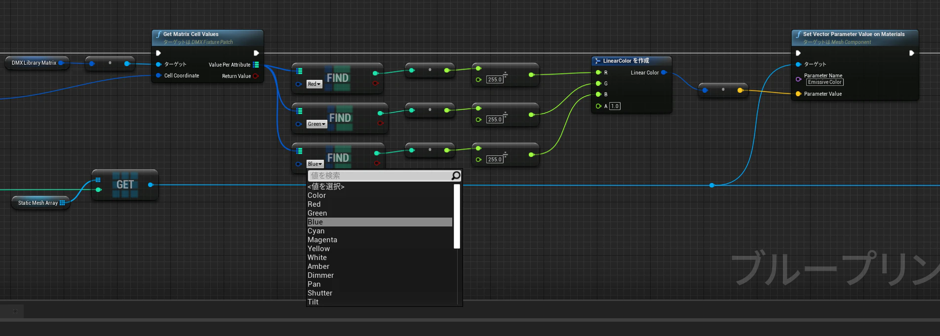Click the execution input pin on Set Vector Parameter Value
The width and height of the screenshot is (940, 336).
[798, 53]
